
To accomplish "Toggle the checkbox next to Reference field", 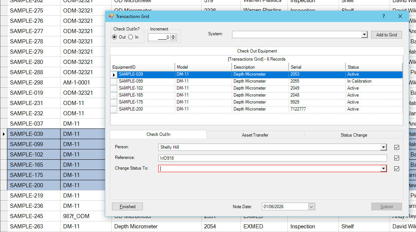I will coord(397,158).
